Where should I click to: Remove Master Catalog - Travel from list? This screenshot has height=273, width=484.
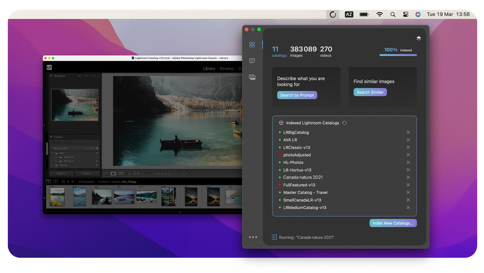[408, 192]
